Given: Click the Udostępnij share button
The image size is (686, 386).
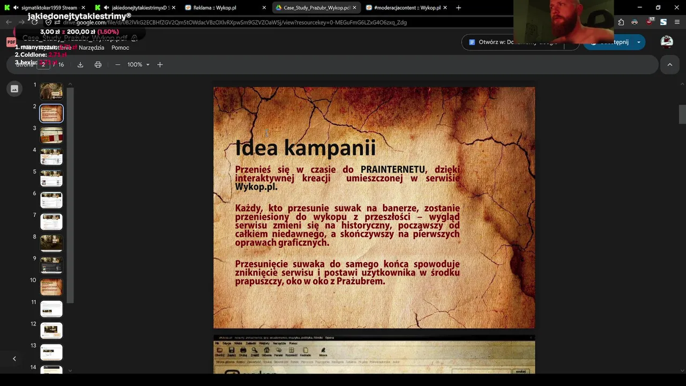Looking at the screenshot, I should pos(608,42).
